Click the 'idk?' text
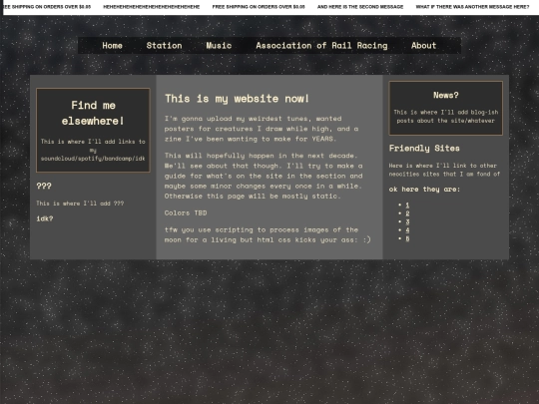 tap(45, 218)
